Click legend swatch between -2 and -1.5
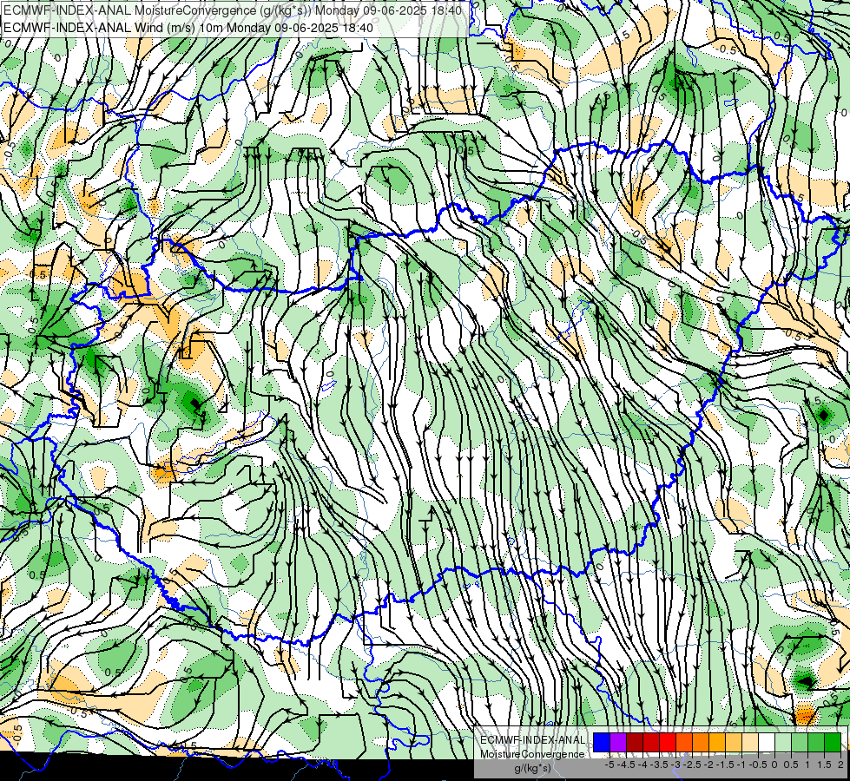 pyautogui.click(x=717, y=743)
